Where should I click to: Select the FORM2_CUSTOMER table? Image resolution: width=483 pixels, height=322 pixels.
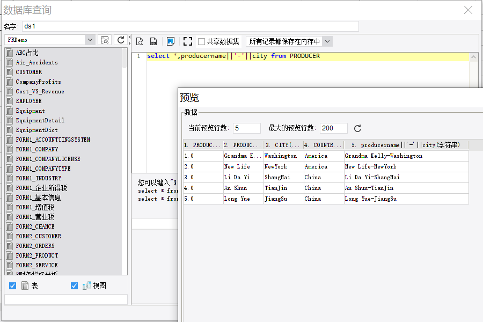click(x=39, y=236)
